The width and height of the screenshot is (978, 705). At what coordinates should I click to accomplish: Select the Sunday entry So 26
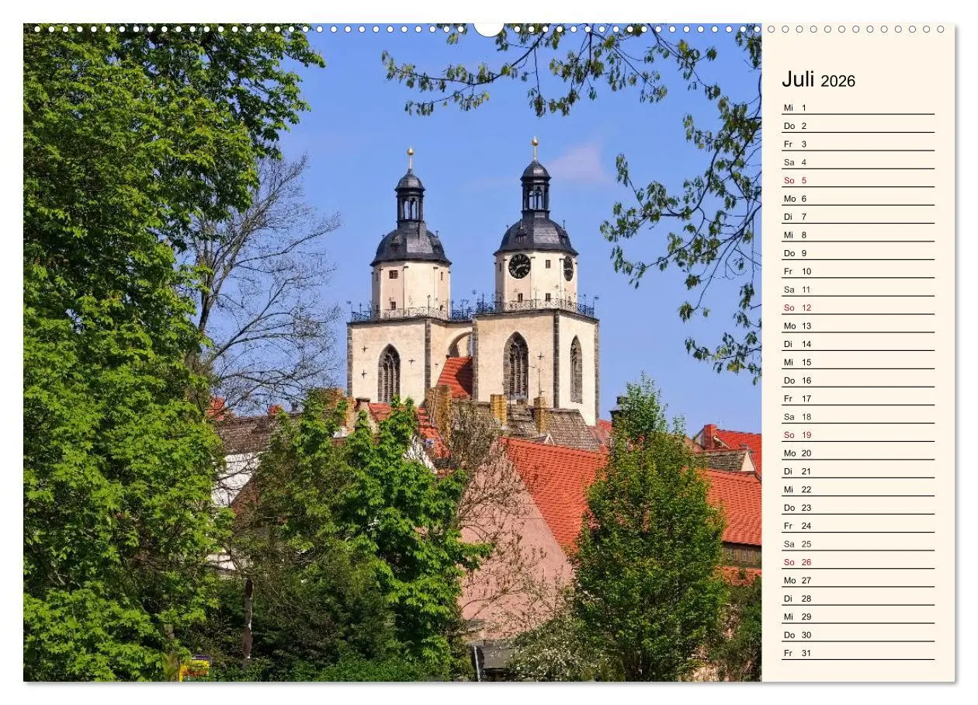point(796,561)
